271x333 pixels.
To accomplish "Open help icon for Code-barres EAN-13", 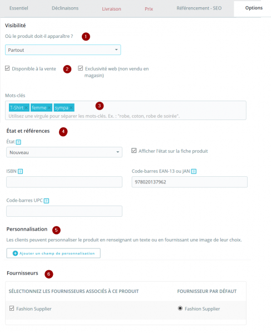I will pos(194,171).
